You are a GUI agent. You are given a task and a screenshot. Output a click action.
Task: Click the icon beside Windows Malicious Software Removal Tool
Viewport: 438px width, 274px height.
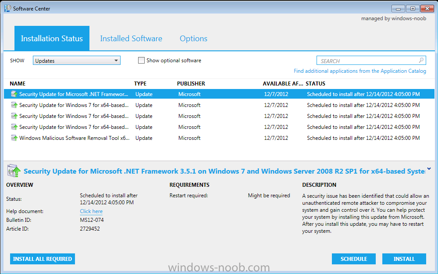tap(14, 138)
